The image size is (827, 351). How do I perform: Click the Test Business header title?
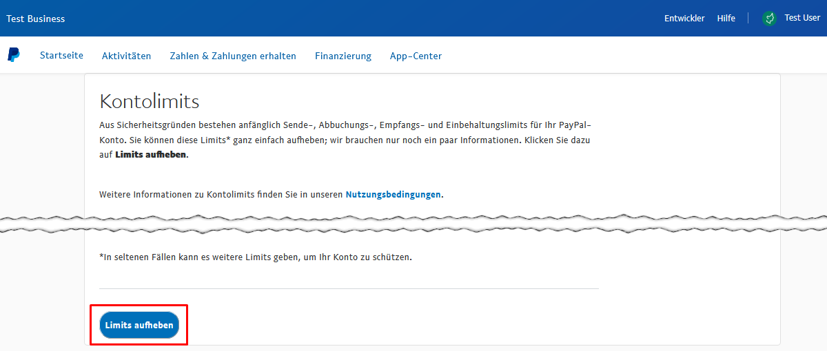pos(36,19)
